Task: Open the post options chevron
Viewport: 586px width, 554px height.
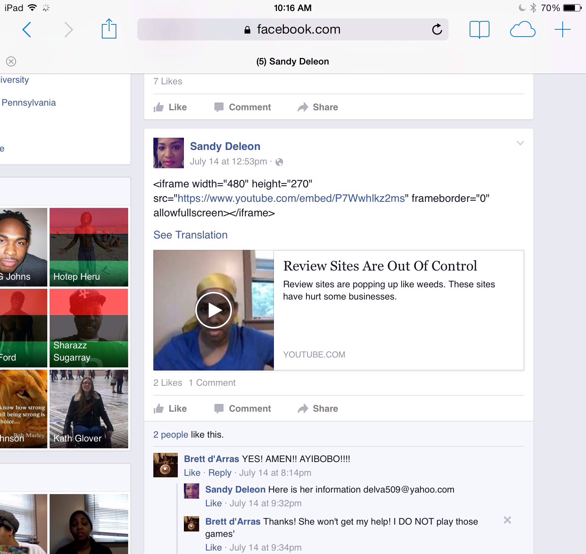Action: point(520,143)
